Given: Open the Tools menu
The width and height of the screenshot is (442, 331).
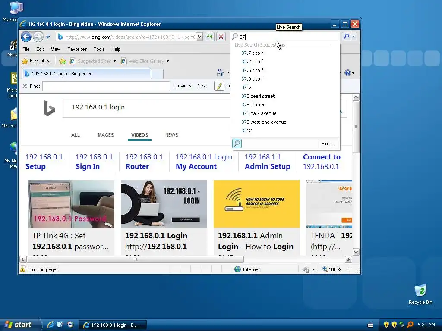Looking at the screenshot, I should [99, 49].
